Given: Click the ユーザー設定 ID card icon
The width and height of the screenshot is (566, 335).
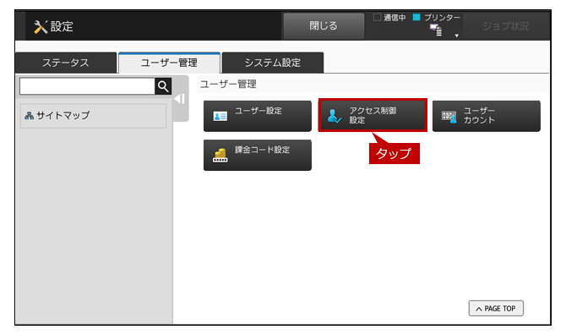Looking at the screenshot, I should [x=220, y=116].
